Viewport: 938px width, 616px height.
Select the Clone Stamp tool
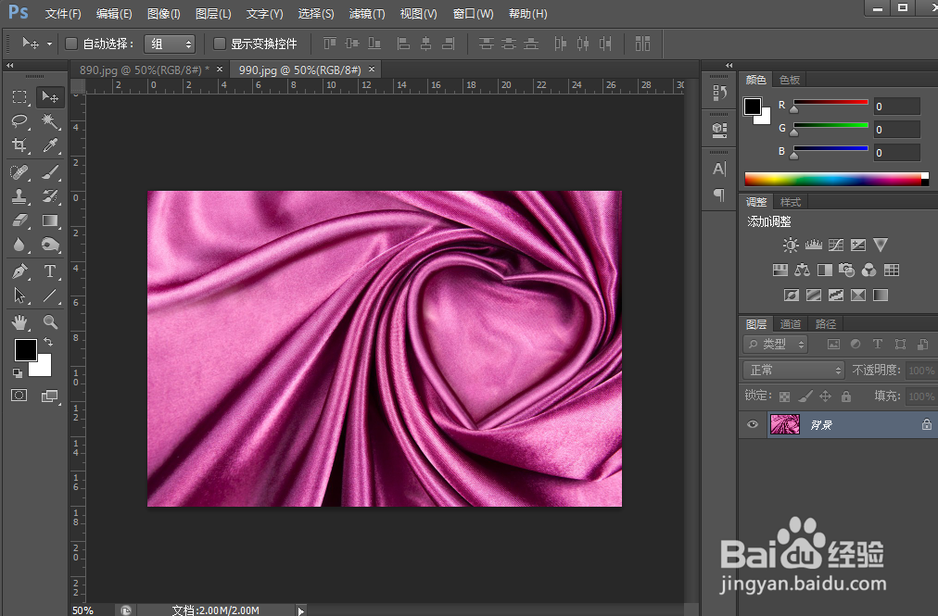click(x=19, y=196)
